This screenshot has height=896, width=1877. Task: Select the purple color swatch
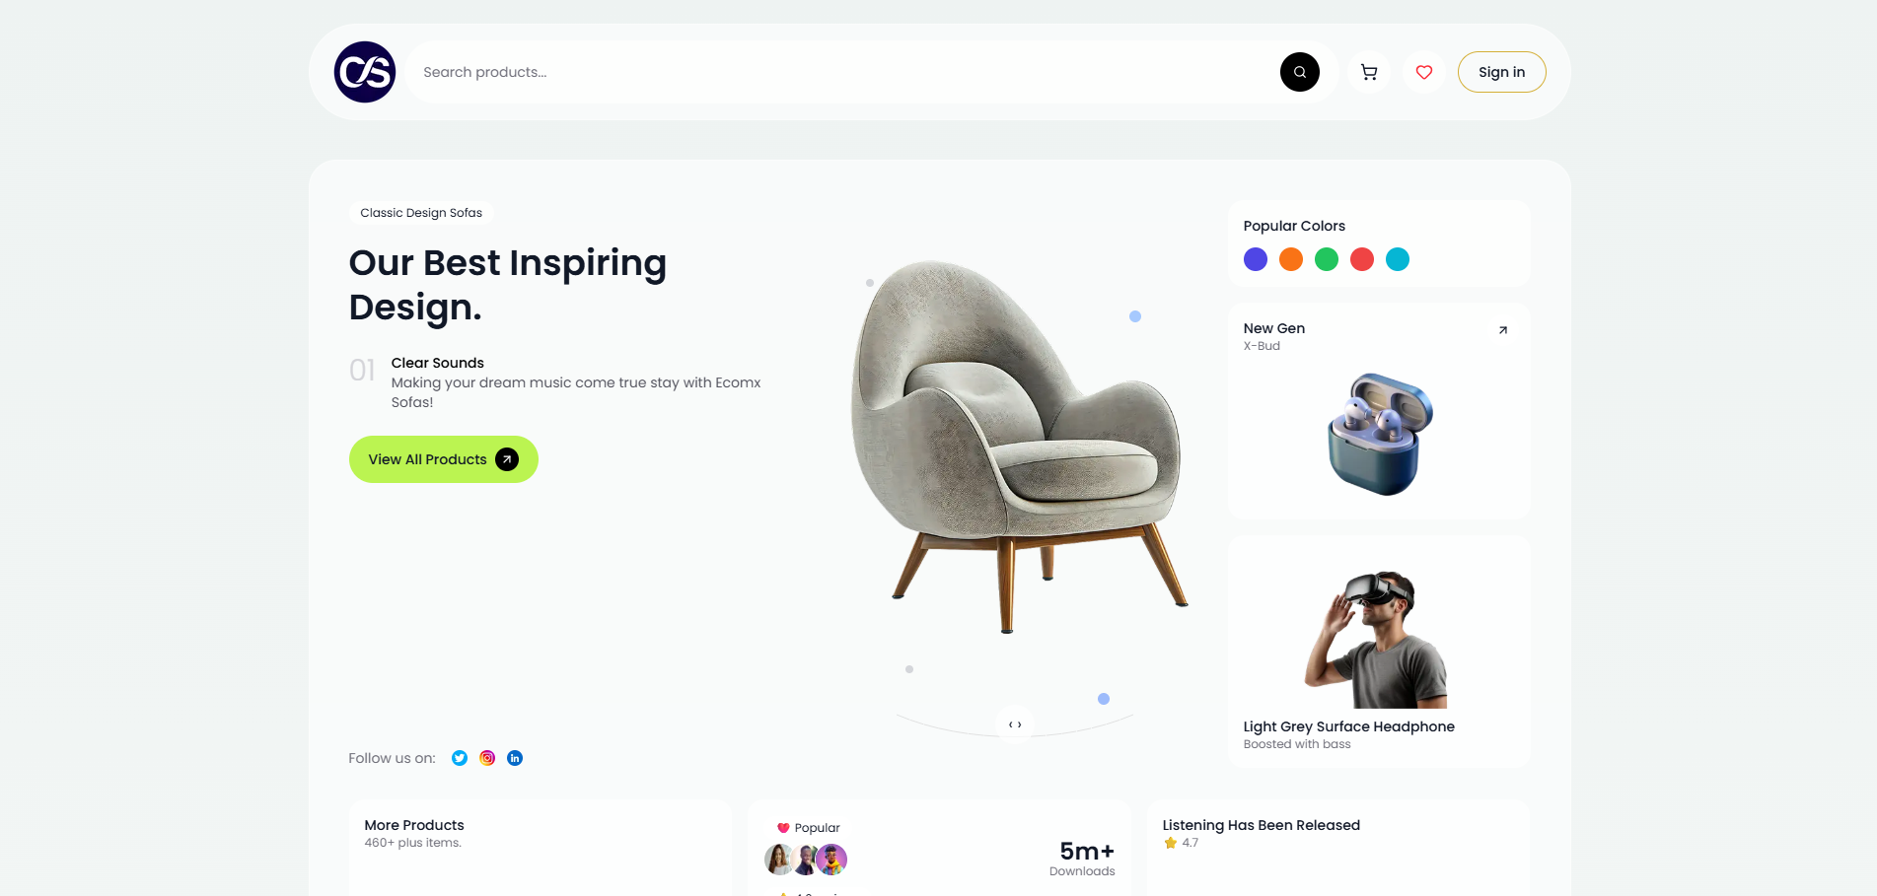click(1256, 259)
